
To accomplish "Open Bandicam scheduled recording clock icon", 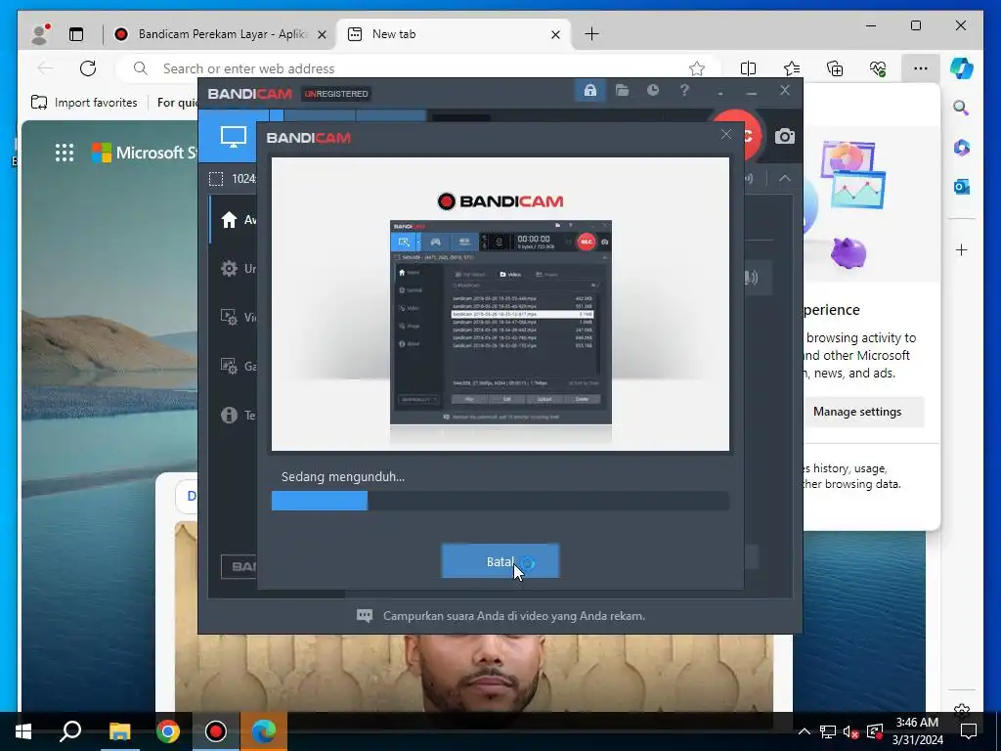I will [652, 91].
